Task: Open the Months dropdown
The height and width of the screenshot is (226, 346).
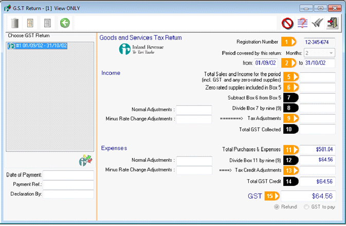Action: [x=319, y=53]
